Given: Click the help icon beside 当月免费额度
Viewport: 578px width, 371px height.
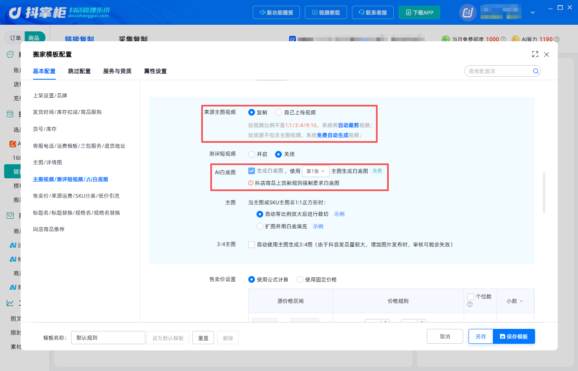Looking at the screenshot, I should tap(503, 39).
